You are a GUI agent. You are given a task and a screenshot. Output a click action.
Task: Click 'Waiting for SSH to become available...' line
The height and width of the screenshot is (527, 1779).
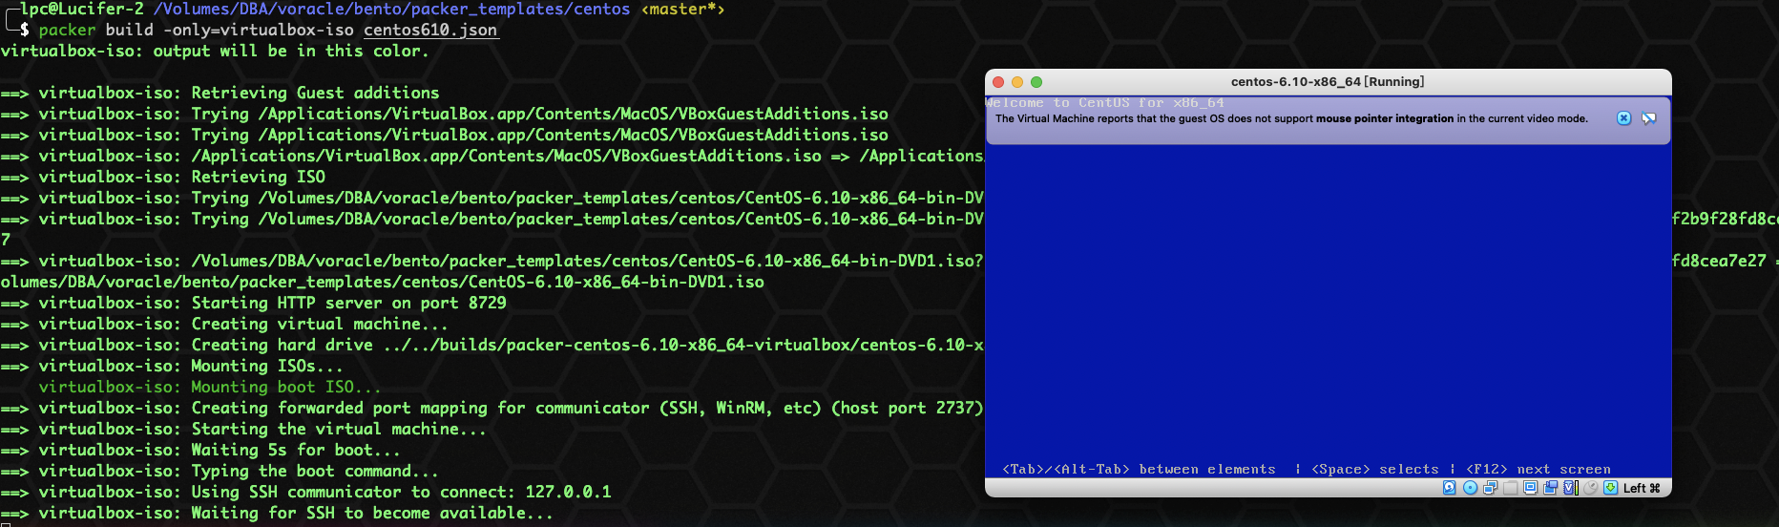[277, 513]
